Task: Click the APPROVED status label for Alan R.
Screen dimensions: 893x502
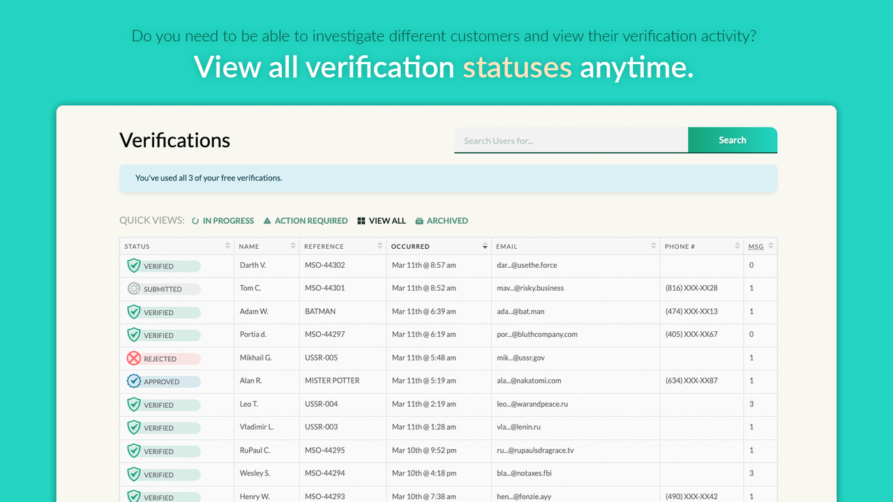Action: (162, 382)
